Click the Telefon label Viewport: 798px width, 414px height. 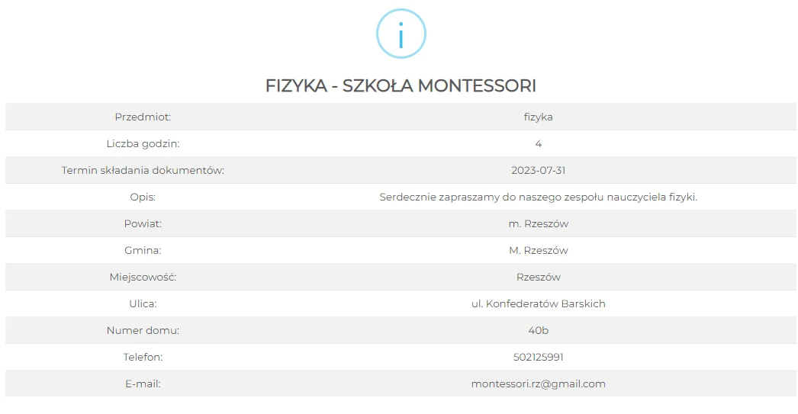[143, 357]
